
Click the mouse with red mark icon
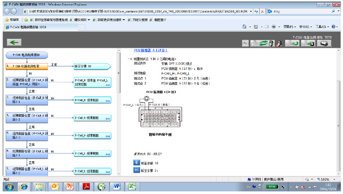279,44
